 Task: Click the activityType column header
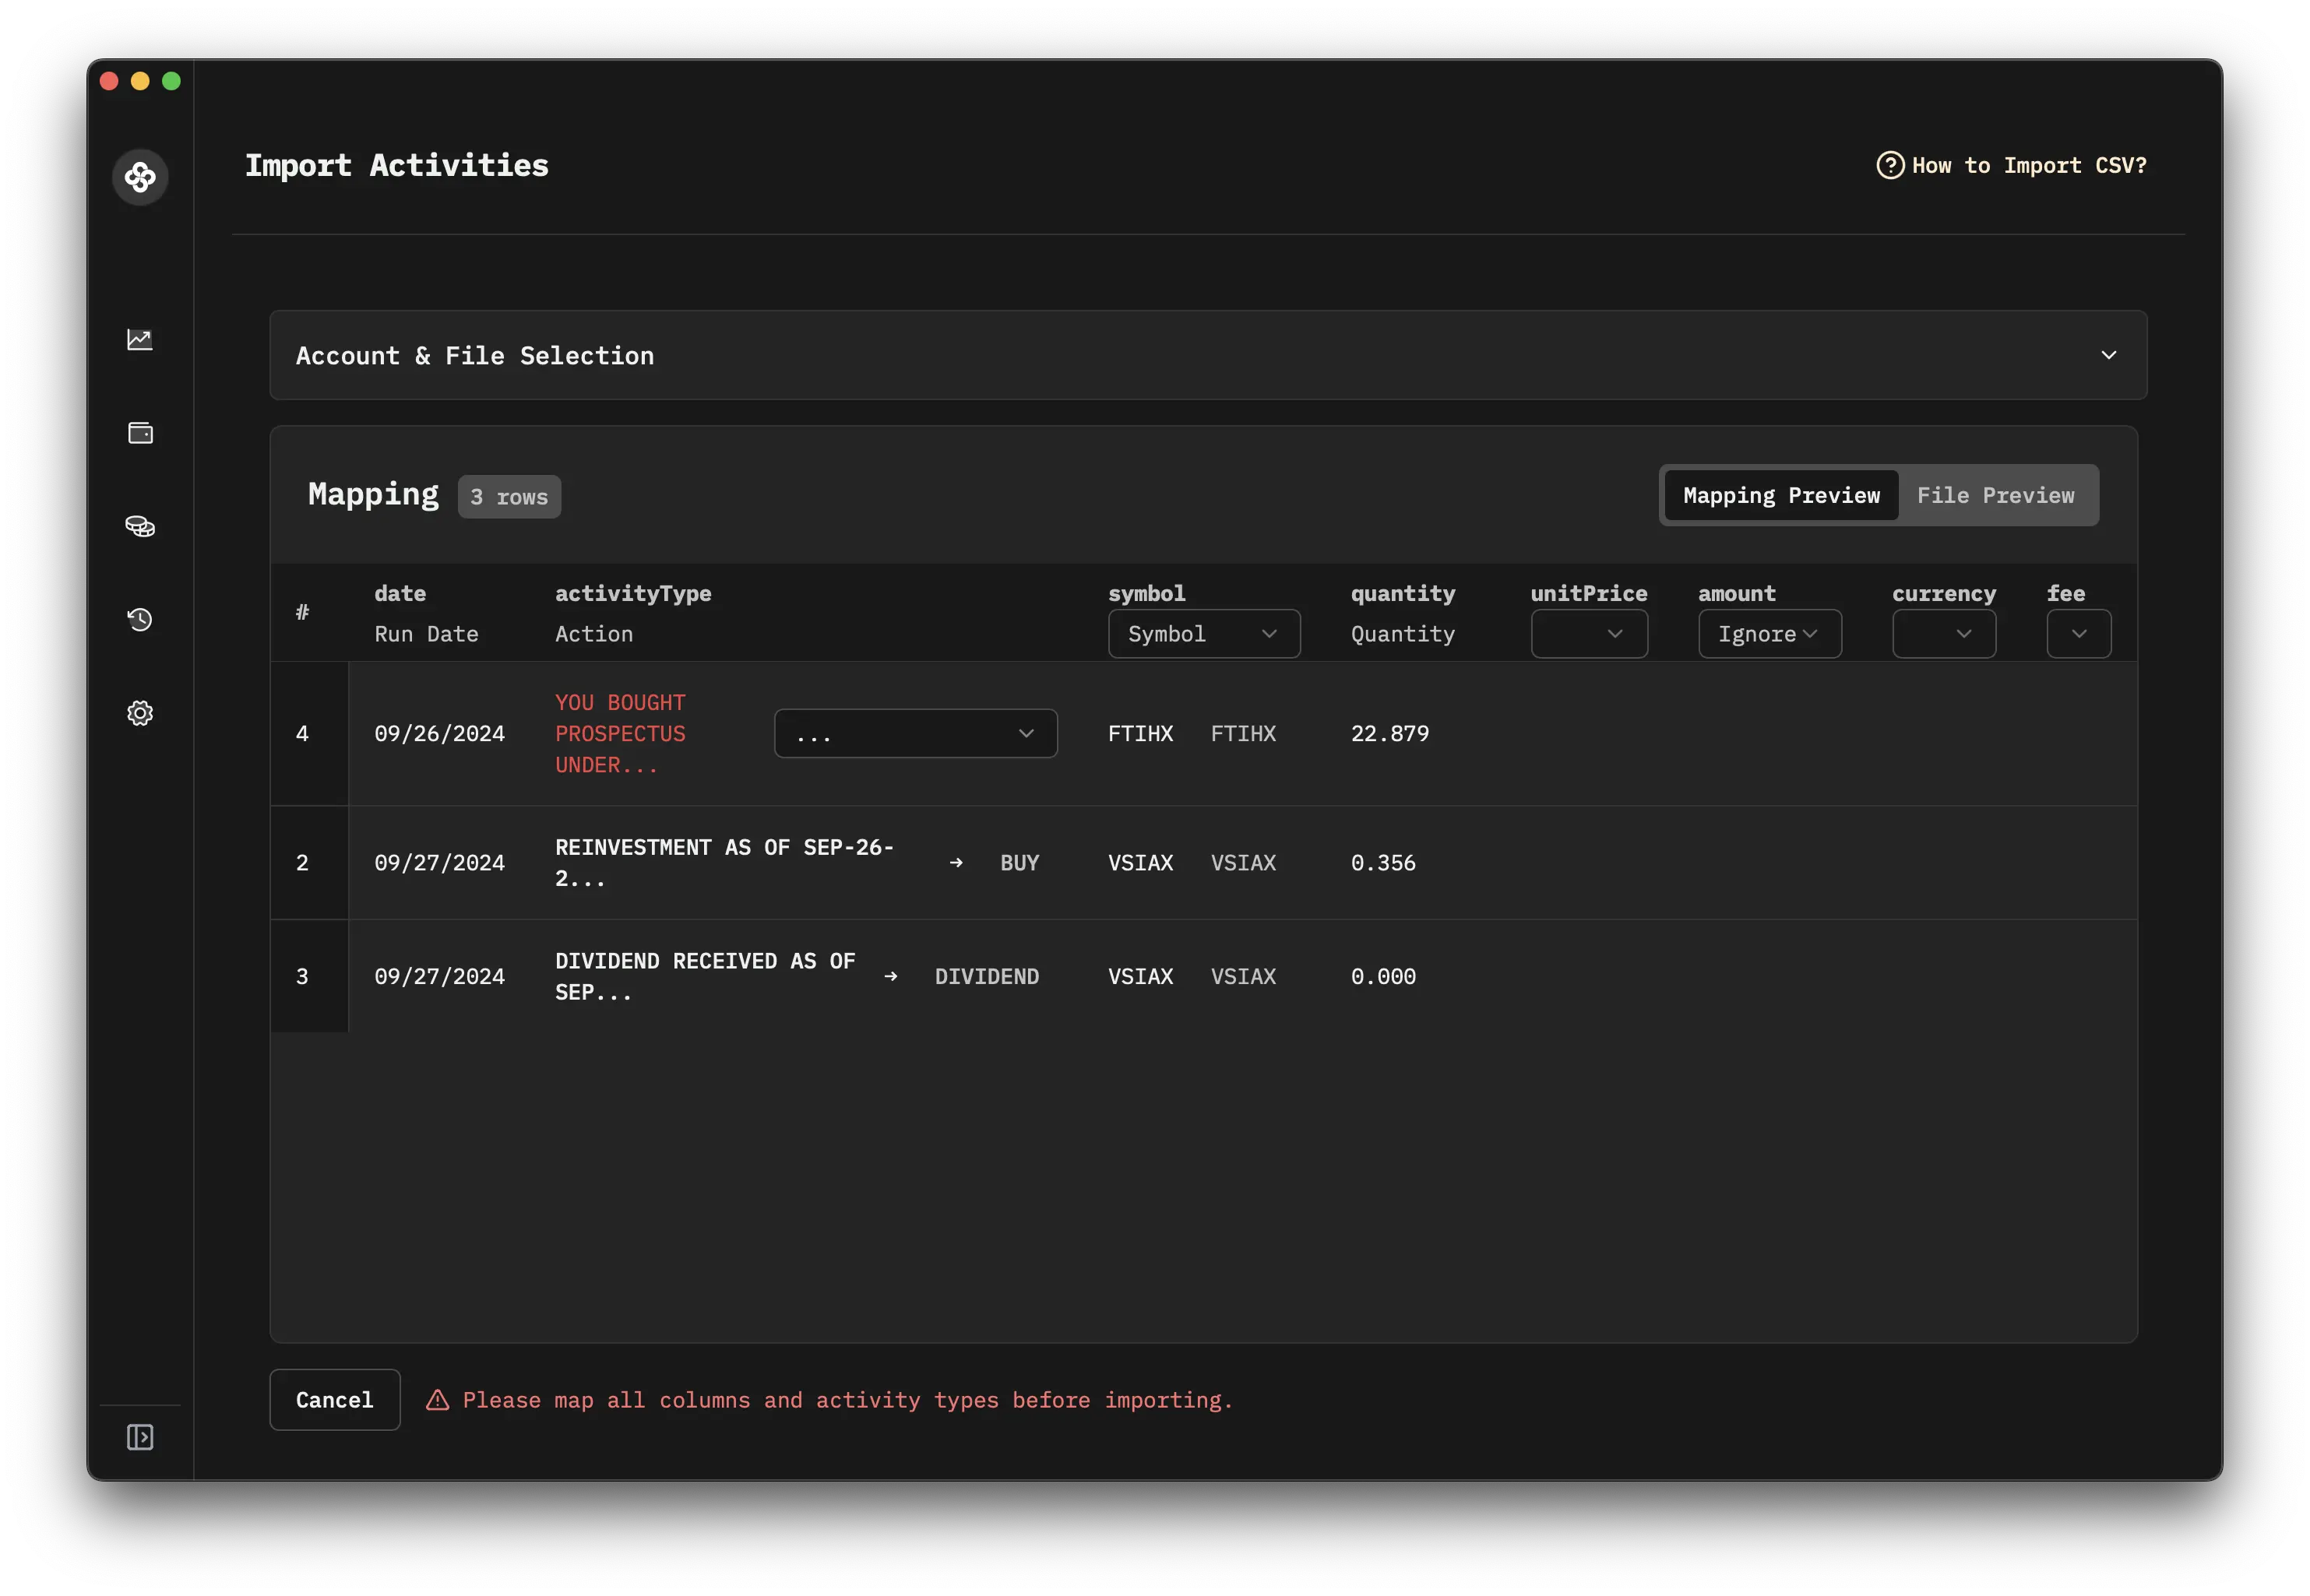633,593
